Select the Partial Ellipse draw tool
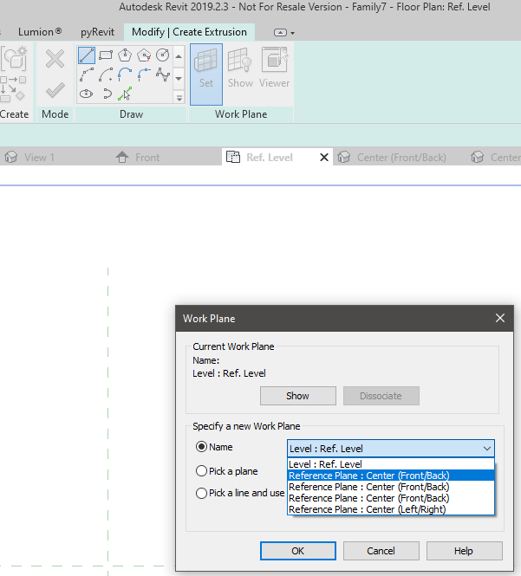The width and height of the screenshot is (521, 576). [x=106, y=94]
